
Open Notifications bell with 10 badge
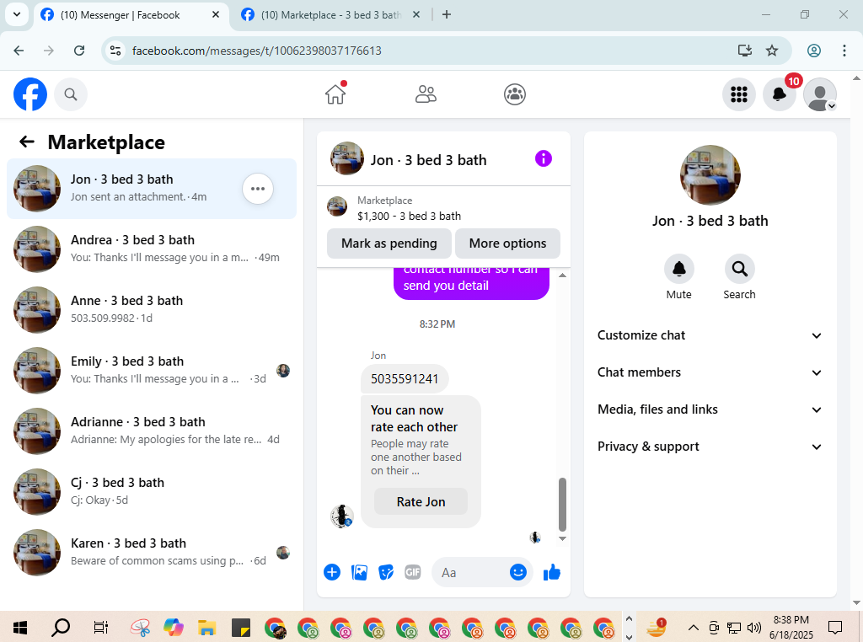(x=780, y=94)
